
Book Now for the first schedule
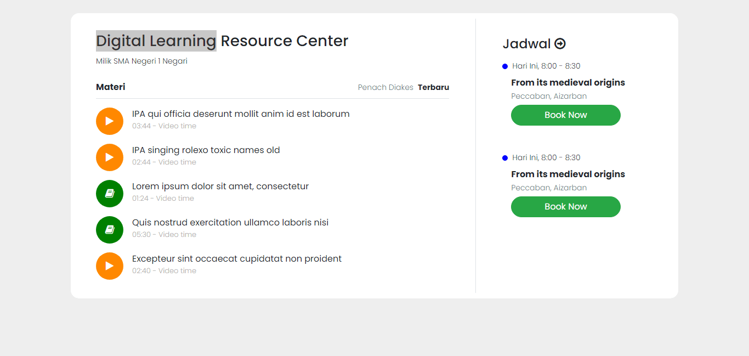click(565, 115)
